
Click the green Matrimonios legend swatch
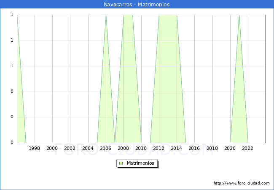coord(121,163)
